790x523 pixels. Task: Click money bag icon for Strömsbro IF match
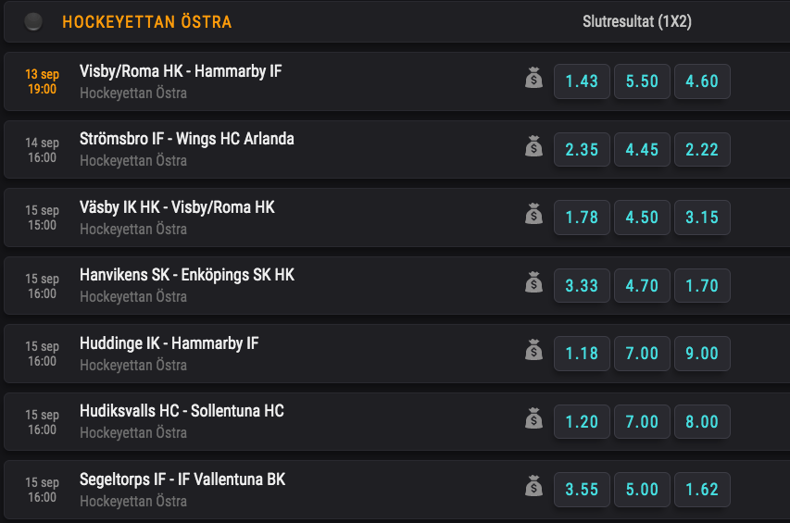pos(533,146)
